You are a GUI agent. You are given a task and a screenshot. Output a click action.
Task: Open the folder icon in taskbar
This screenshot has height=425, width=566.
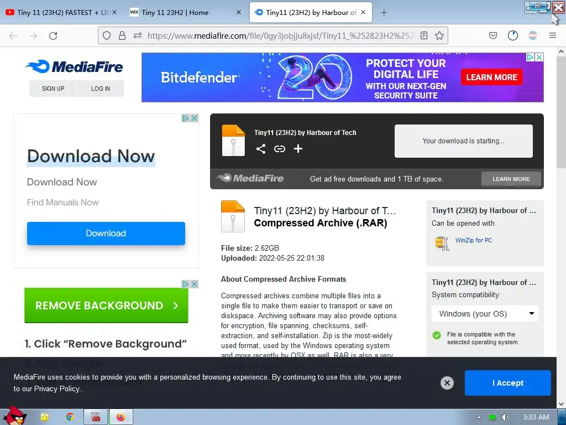click(x=44, y=417)
